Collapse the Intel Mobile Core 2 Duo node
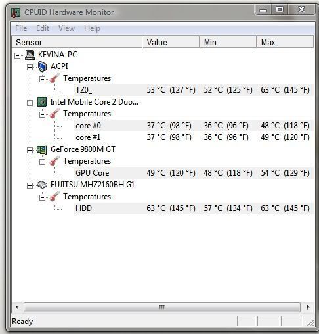This screenshot has height=334, width=319. [30, 103]
